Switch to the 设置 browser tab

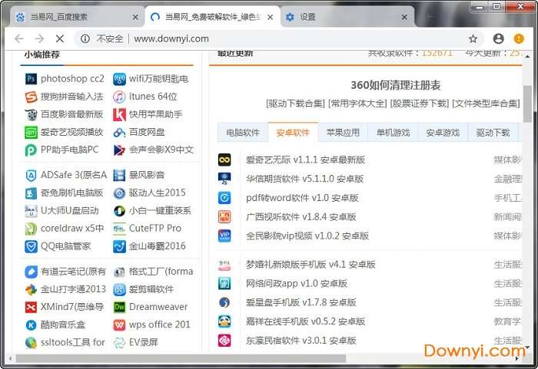[x=347, y=17]
